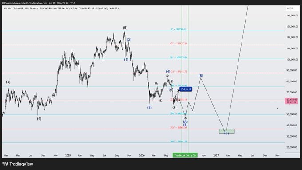Click the 120,000.00 price axis label
Viewport: 302px width, 170px height.
(x=292, y=37)
